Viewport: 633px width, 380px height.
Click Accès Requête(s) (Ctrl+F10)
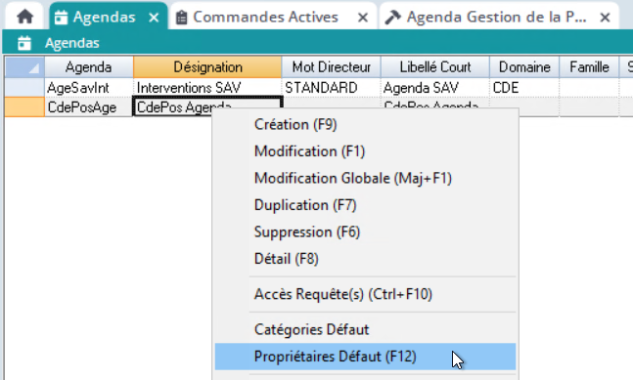coord(343,294)
